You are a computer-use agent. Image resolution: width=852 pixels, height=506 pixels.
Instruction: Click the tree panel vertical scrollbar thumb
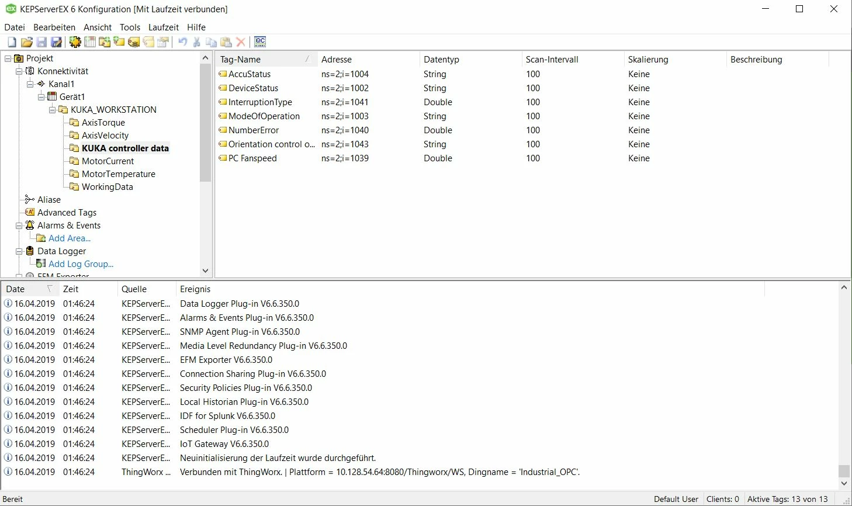click(205, 123)
